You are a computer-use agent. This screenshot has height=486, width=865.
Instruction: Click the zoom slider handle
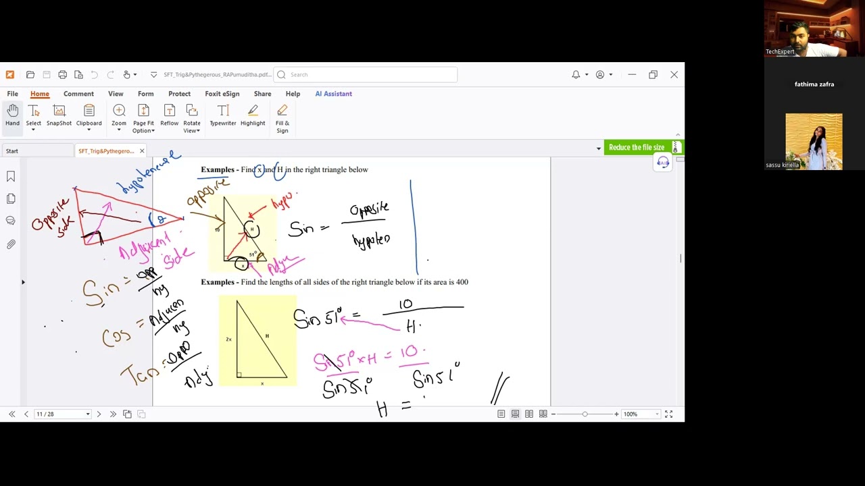(x=585, y=414)
